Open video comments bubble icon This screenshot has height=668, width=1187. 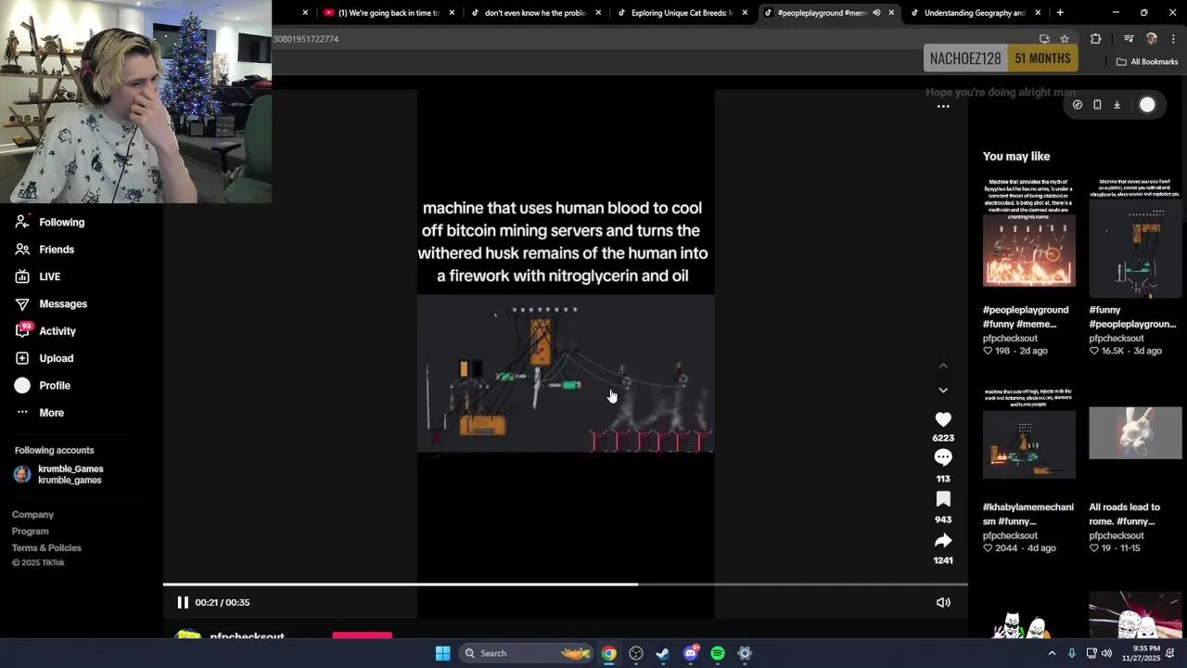click(x=943, y=457)
